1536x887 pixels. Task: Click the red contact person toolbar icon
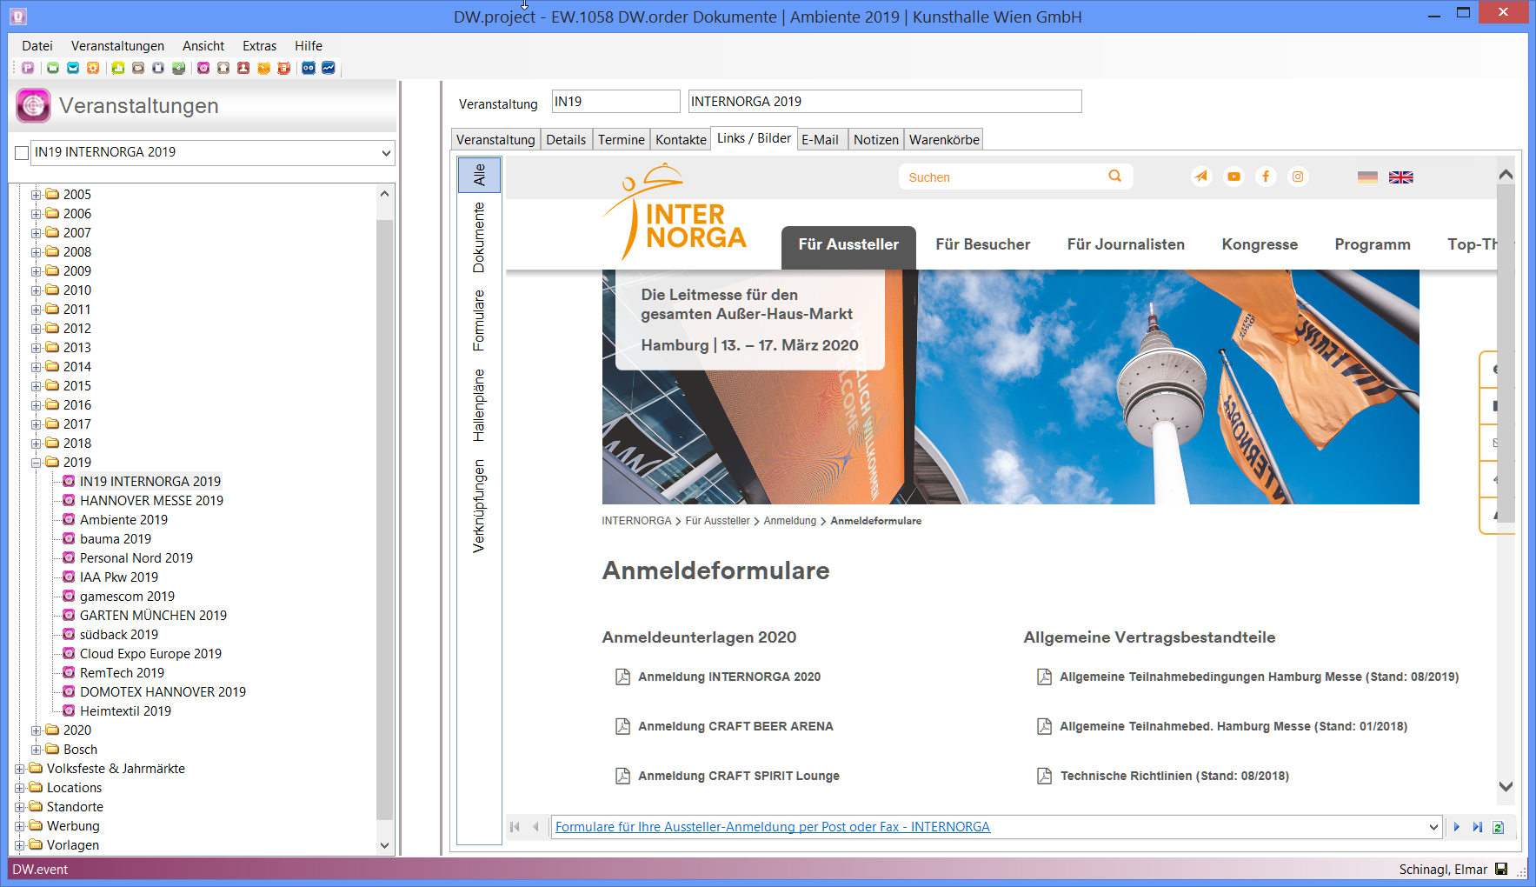tap(243, 68)
